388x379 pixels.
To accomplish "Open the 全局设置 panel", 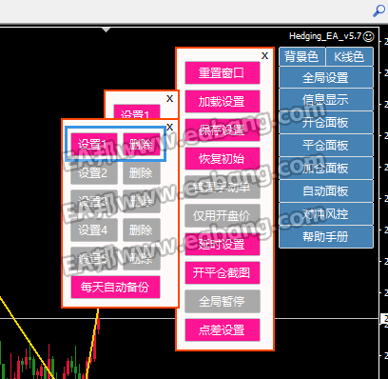I will (x=326, y=77).
